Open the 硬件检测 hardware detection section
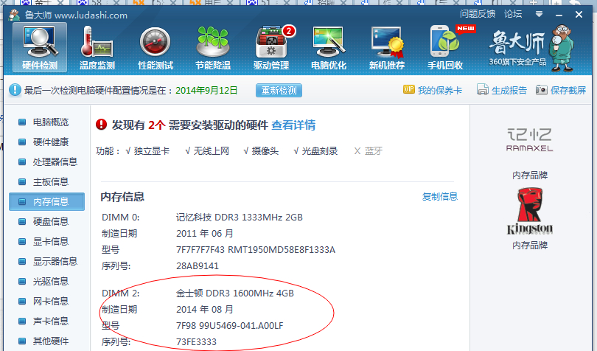Viewport: 597px width, 351px height. (x=40, y=48)
